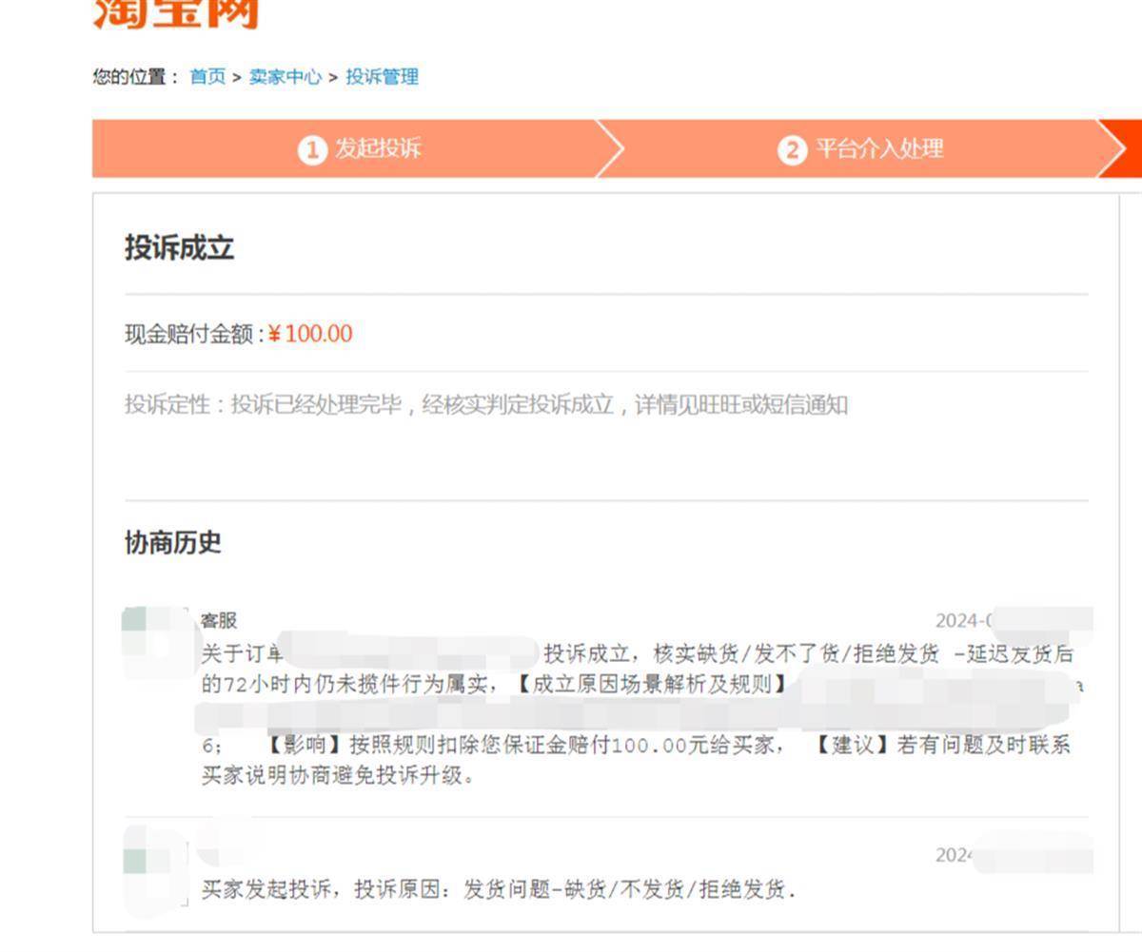Click the 现金赔付金额 label
The height and width of the screenshot is (952, 1142).
point(192,334)
